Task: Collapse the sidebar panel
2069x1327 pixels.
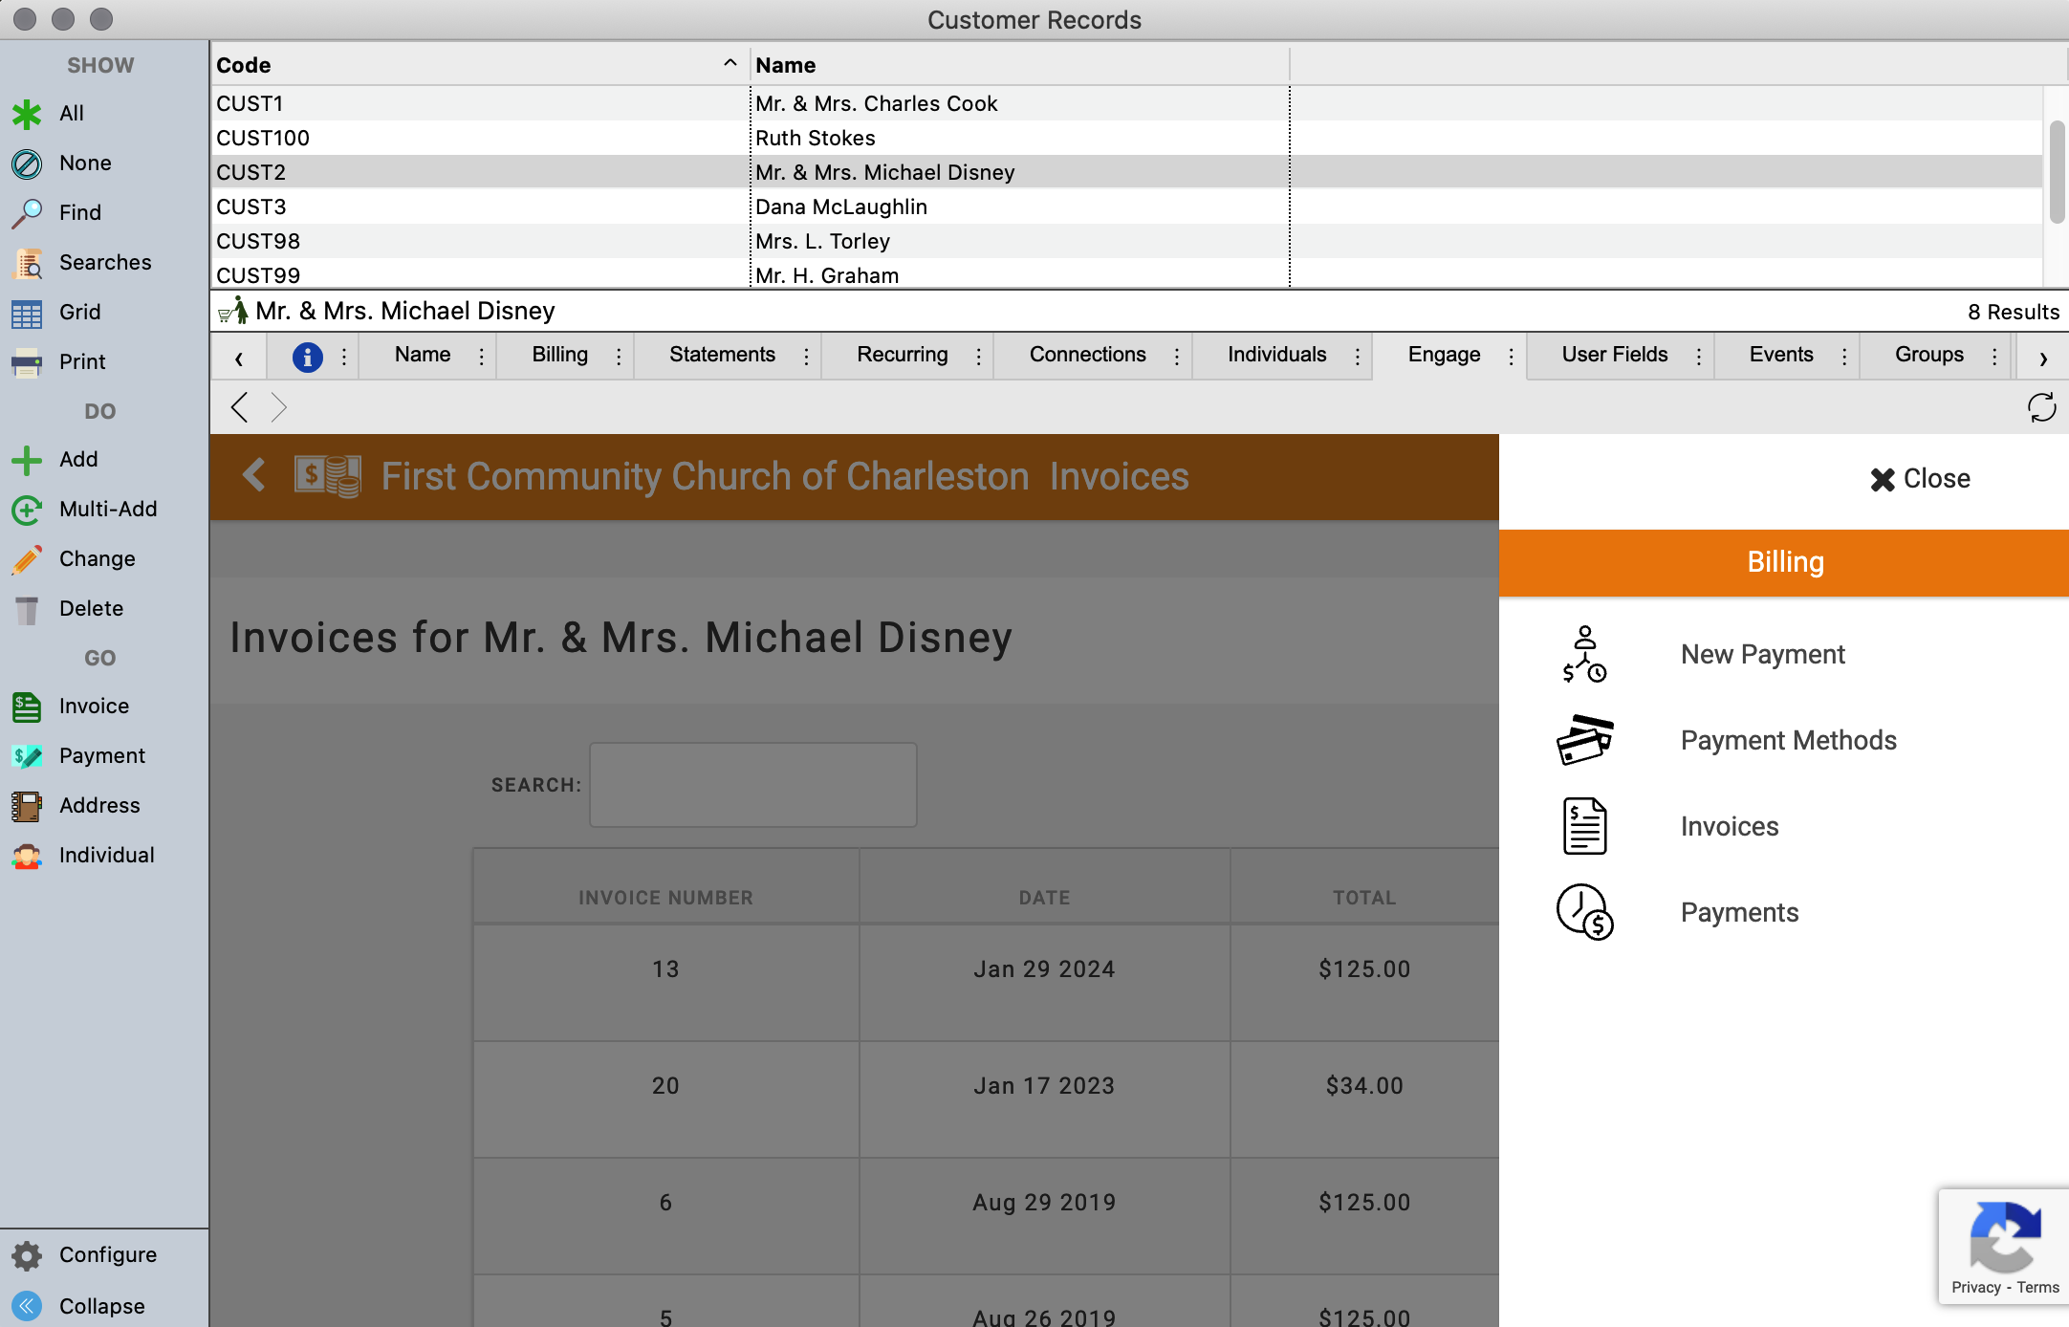Action: tap(27, 1306)
